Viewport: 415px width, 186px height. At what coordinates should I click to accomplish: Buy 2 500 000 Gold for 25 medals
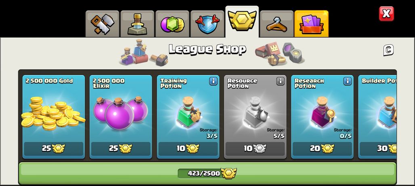click(54, 149)
